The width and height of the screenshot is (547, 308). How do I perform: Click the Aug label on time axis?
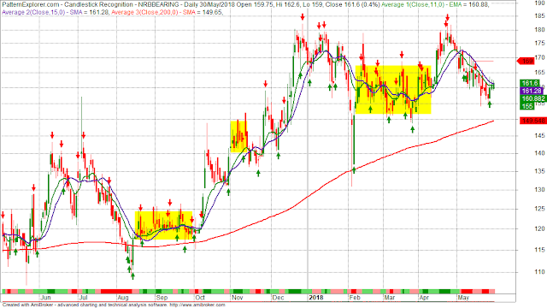click(x=123, y=298)
